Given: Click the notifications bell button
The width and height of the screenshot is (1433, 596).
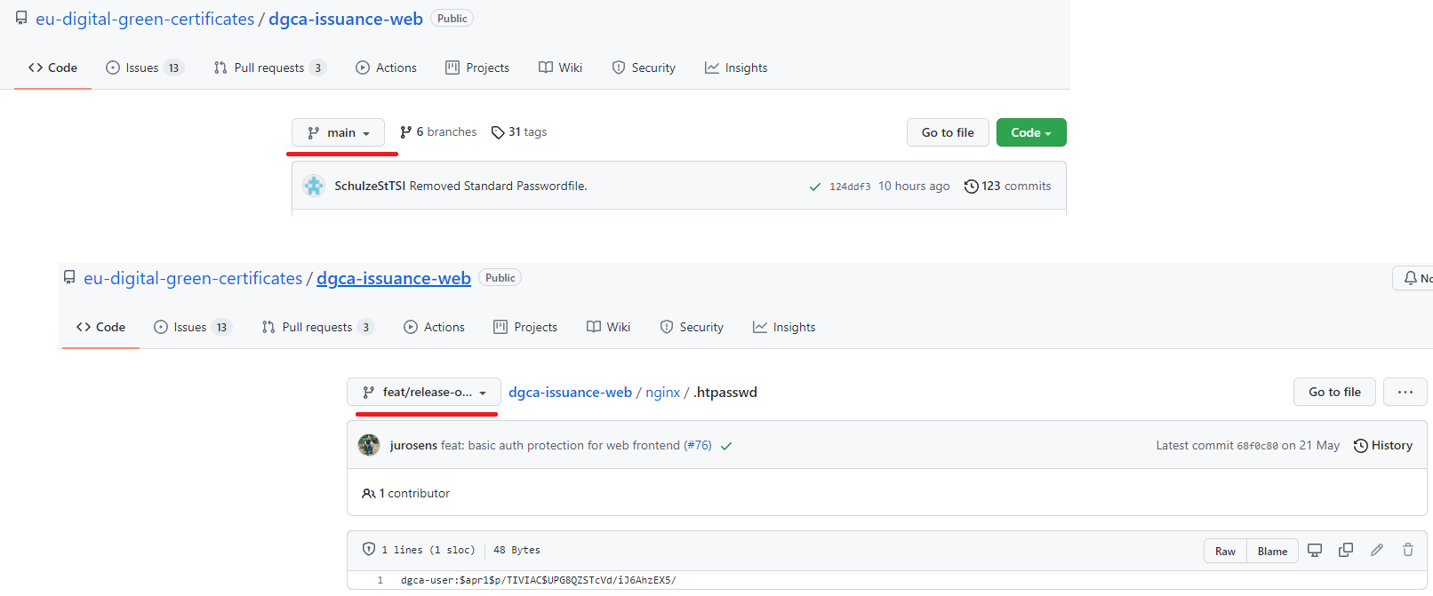Looking at the screenshot, I should tap(1413, 278).
